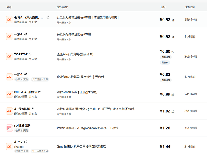Open the AI 云智聪聪 channel name
Image resolution: width=207 pixels, height=154 pixels.
pyautogui.click(x=22, y=109)
